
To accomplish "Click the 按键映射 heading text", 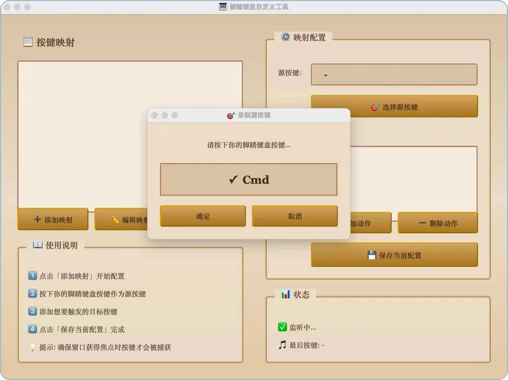I will coord(55,42).
